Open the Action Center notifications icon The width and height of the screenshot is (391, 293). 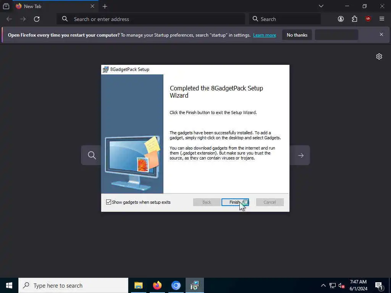[x=379, y=285]
